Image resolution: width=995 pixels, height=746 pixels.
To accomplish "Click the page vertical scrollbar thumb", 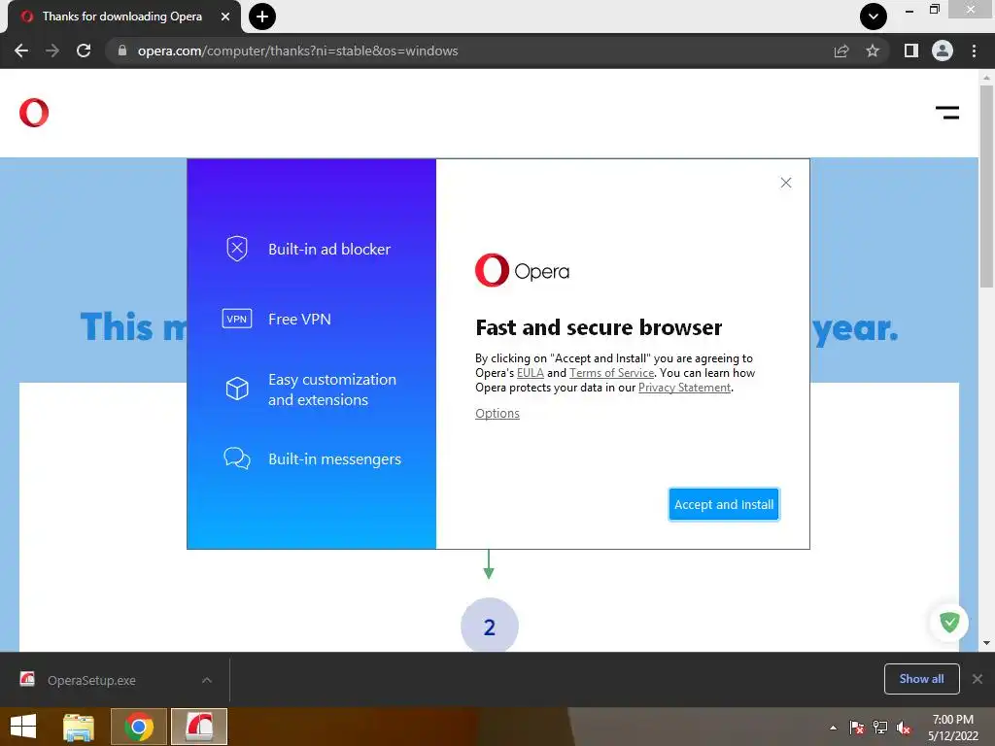I will click(986, 186).
